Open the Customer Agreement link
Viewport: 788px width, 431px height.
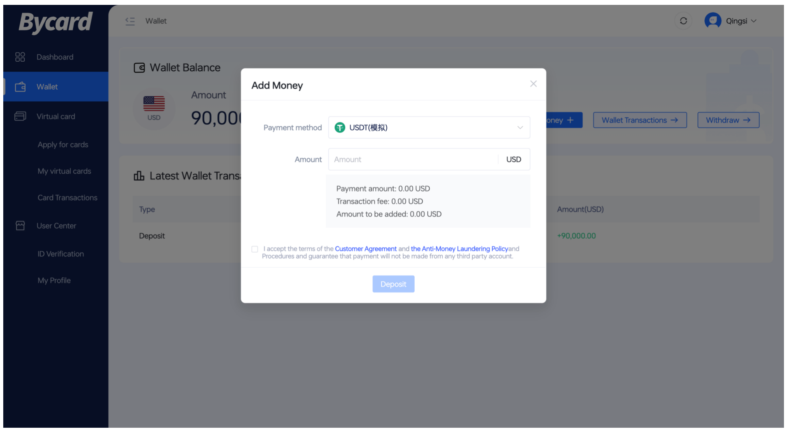click(x=366, y=249)
